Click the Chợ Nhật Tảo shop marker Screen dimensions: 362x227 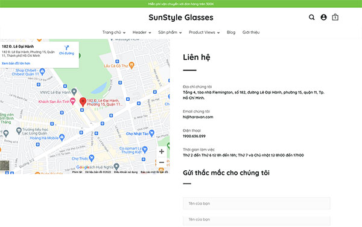(151, 133)
